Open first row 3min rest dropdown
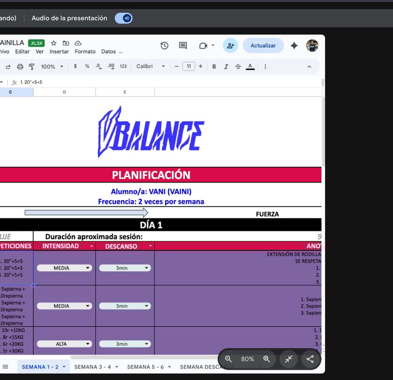This screenshot has width=393, height=380. (125, 268)
